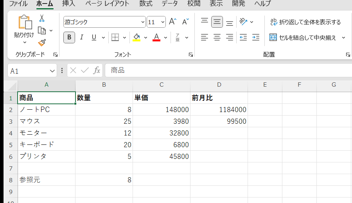Screen dimensions: 352x203
Task: Open font size 11 dropdown
Action: [163, 22]
